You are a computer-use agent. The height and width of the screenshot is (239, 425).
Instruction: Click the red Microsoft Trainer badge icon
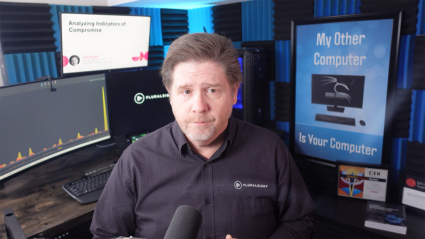point(411,183)
